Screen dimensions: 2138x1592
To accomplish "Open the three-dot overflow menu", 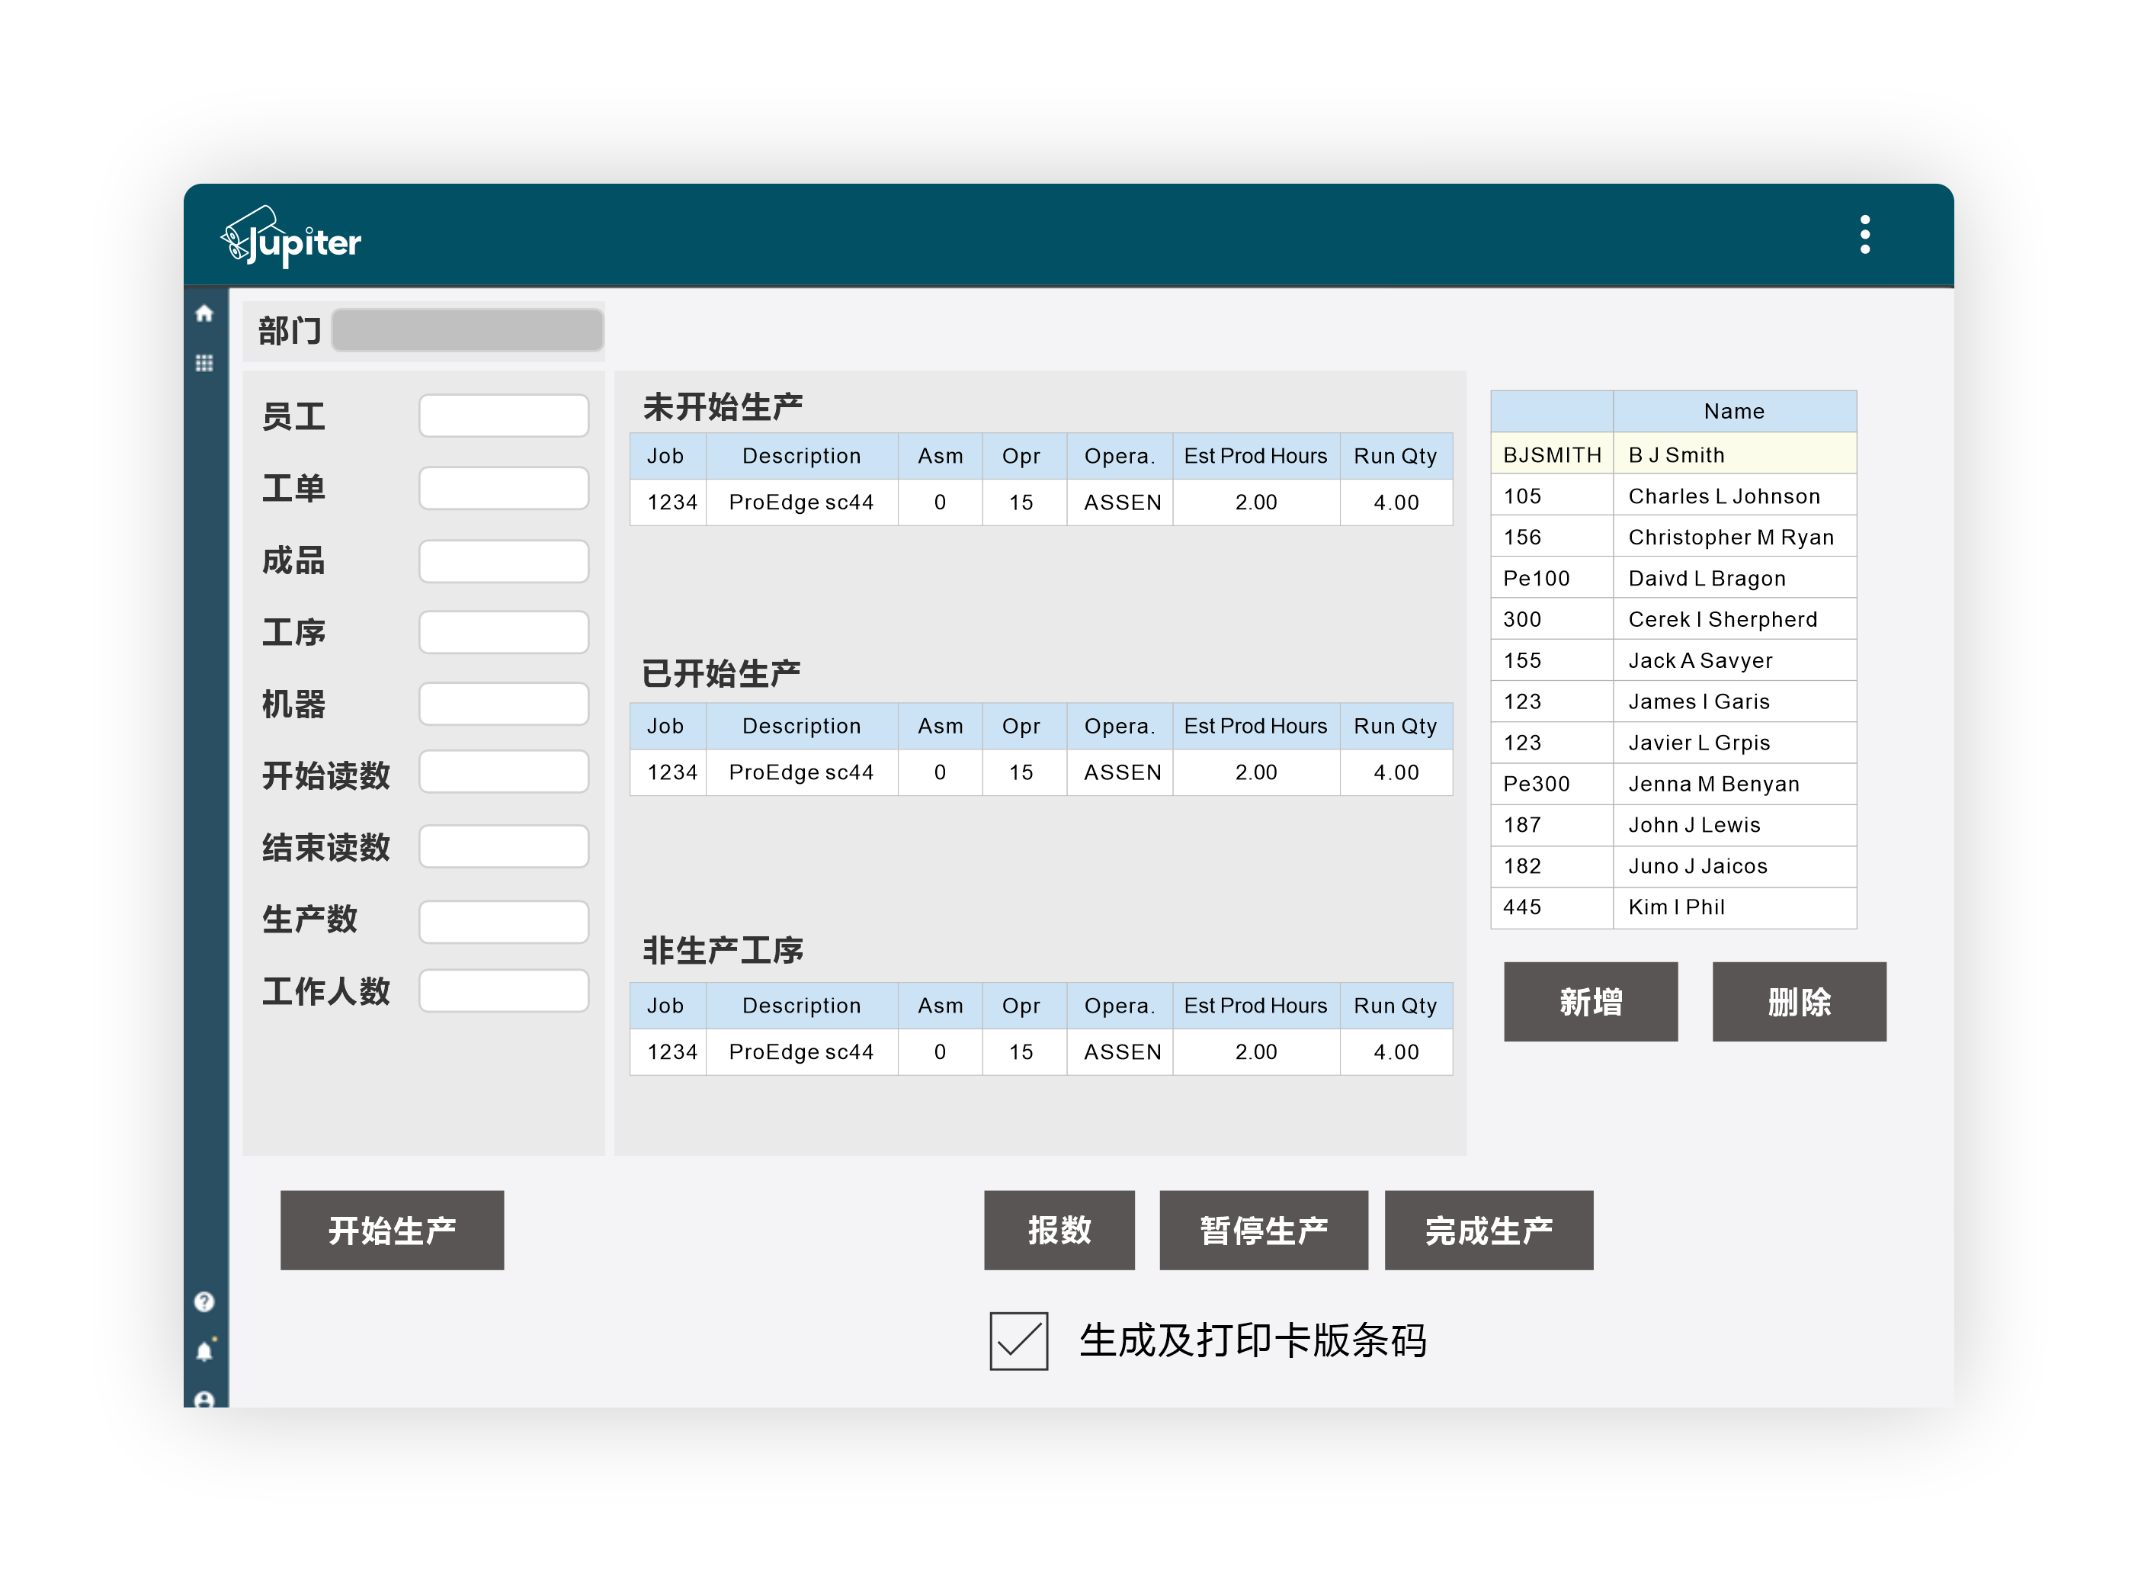I will pos(1864,234).
